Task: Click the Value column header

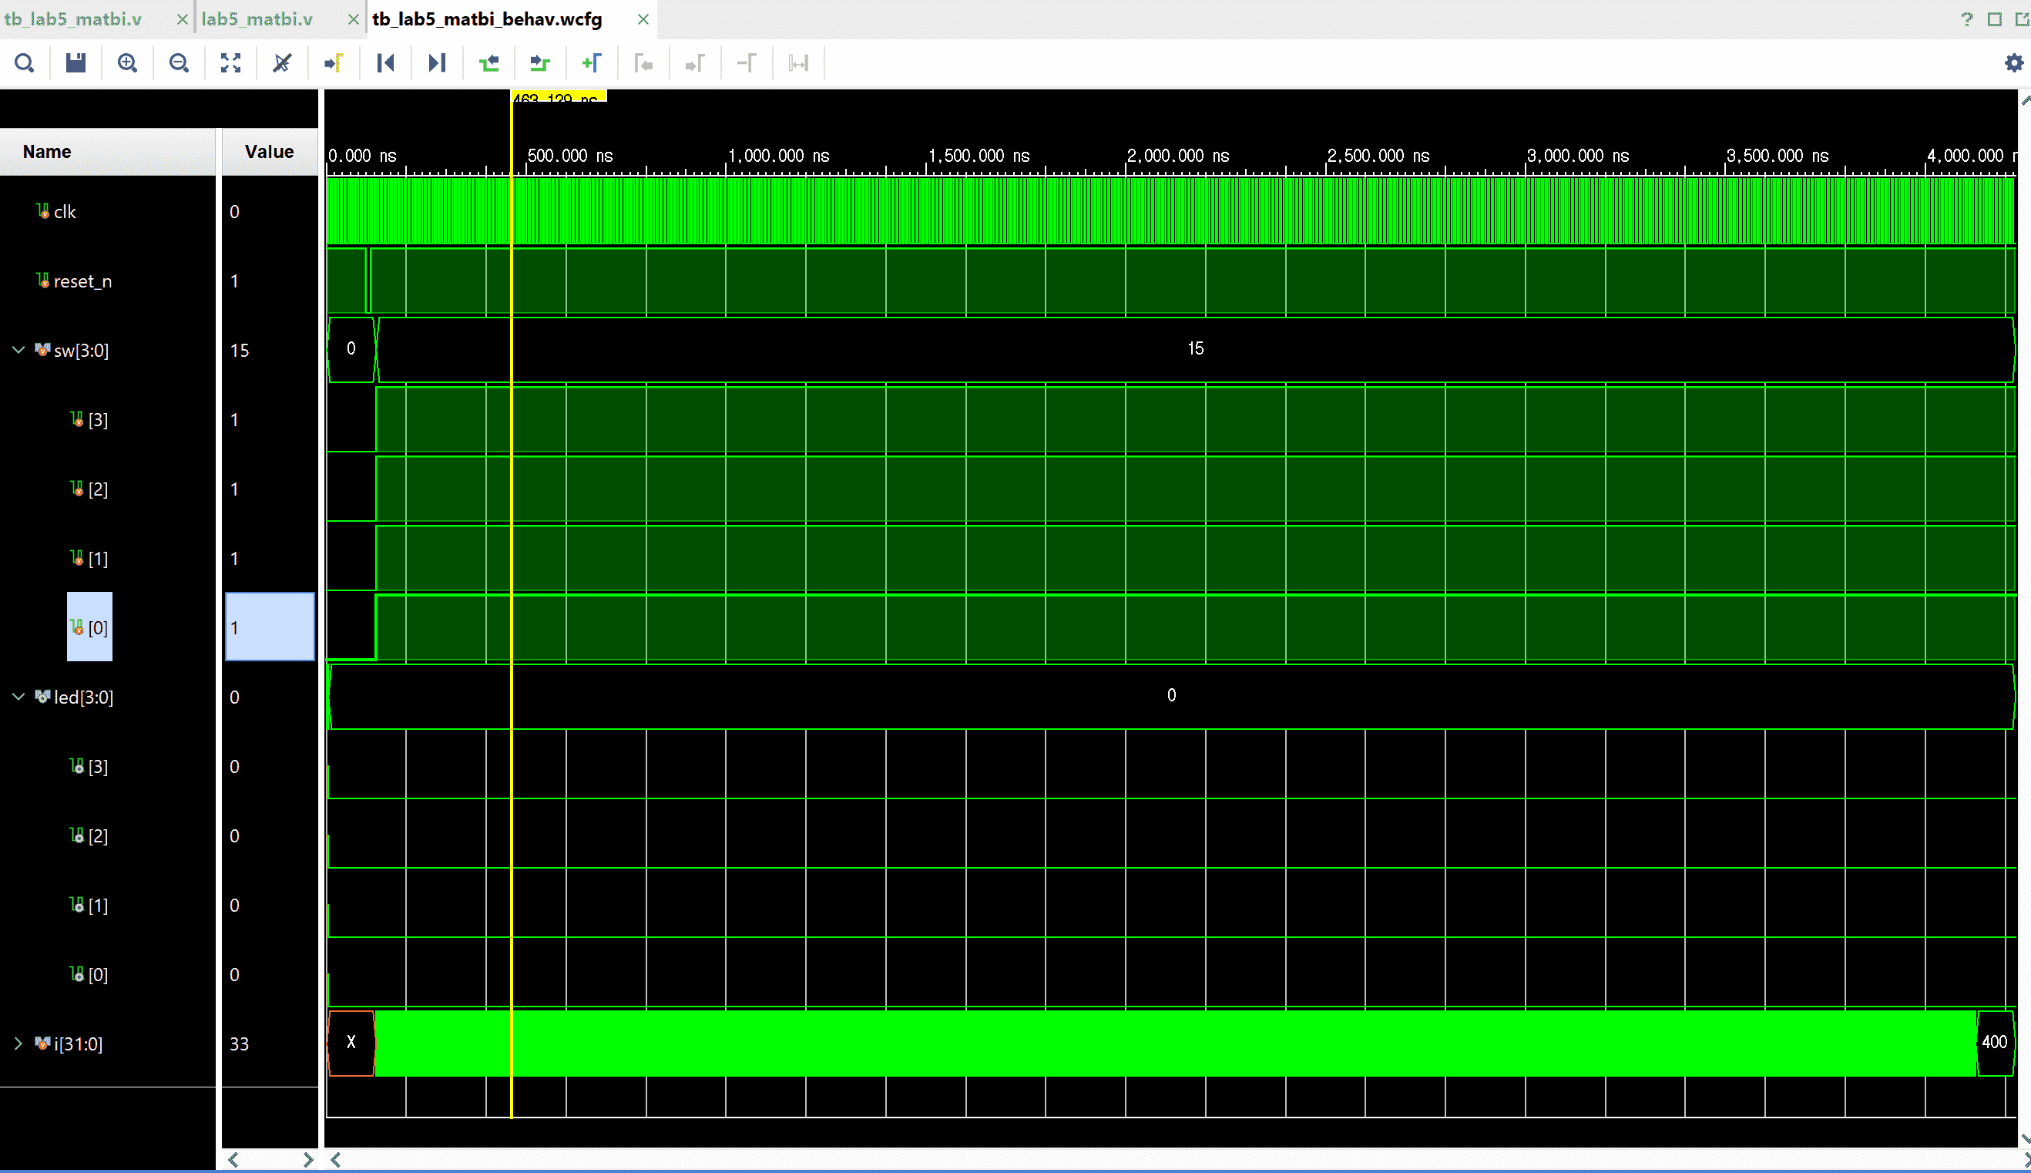Action: point(269,152)
